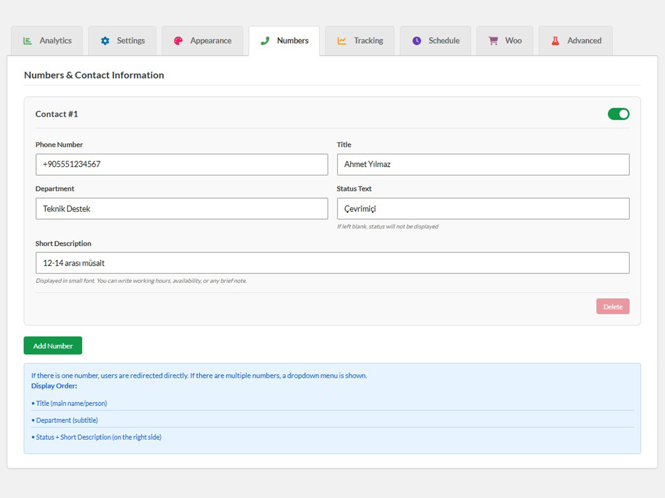Click the Short Description label
The image size is (665, 498).
(63, 243)
